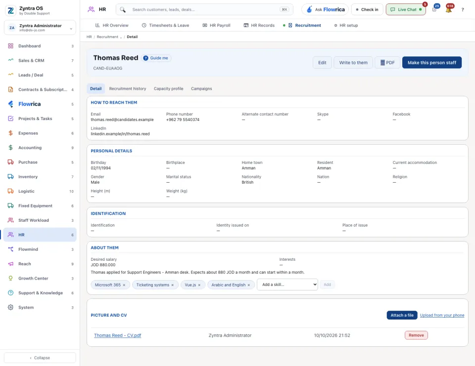The width and height of the screenshot is (475, 366).
Task: Open the Growth Center lightbulb icon
Action: pyautogui.click(x=10, y=278)
